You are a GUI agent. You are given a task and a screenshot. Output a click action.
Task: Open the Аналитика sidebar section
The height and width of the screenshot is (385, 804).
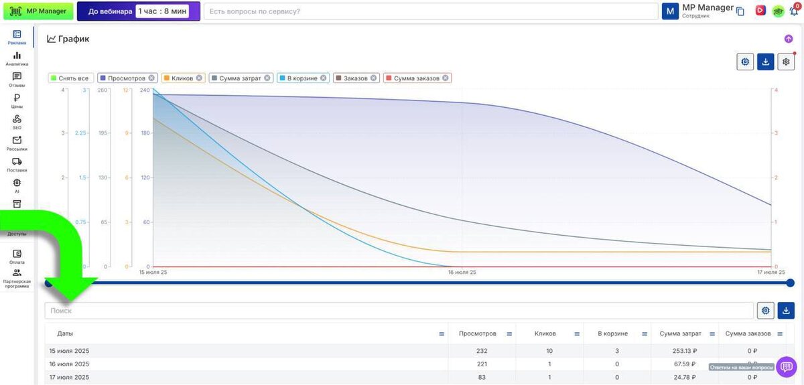pos(17,58)
